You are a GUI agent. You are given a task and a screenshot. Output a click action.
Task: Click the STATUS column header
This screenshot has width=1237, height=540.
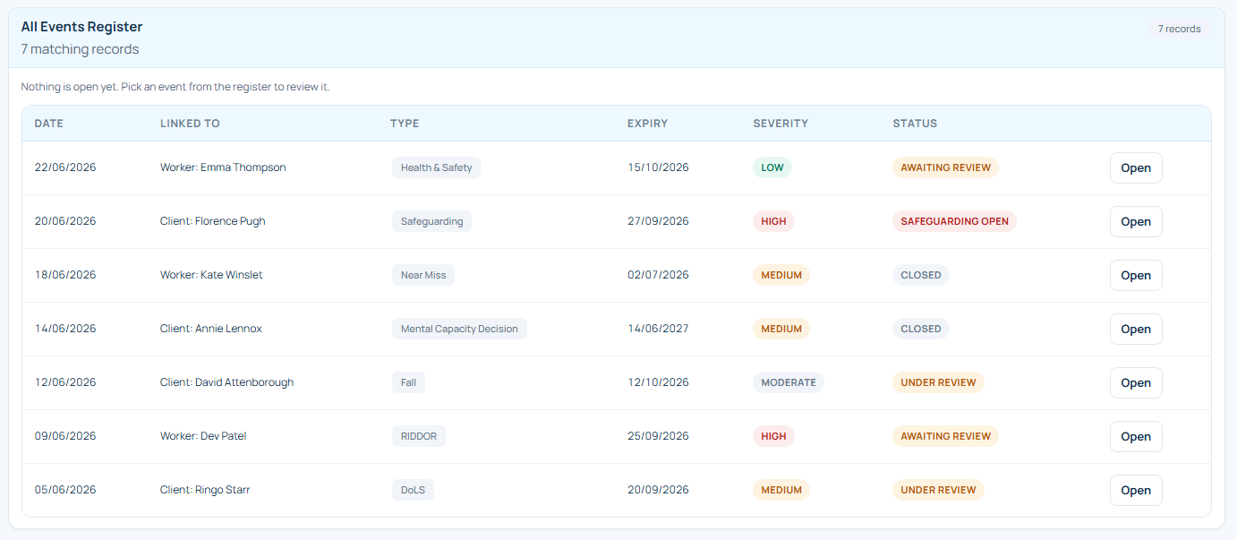coord(915,124)
